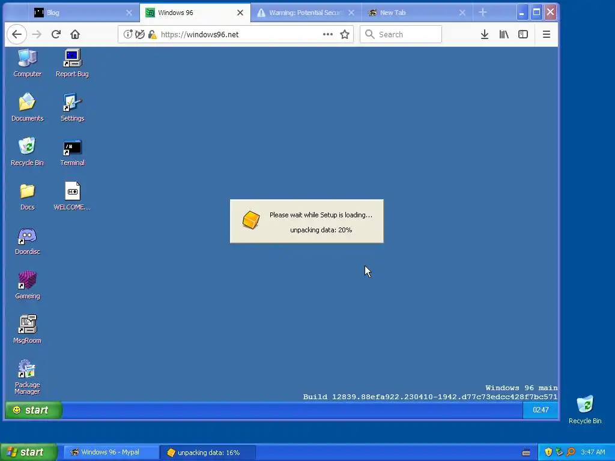
Task: Open the Report Bug shortcut
Action: 72,62
